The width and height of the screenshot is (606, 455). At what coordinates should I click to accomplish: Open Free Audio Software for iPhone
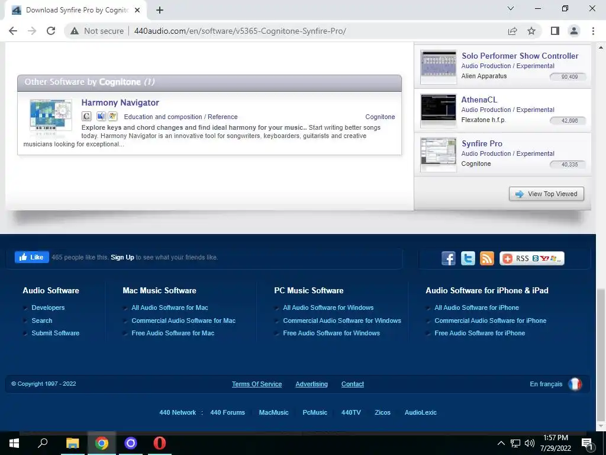[479, 333]
